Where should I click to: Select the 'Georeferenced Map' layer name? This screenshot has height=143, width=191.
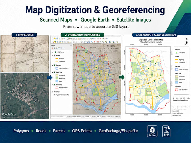tap(63, 95)
